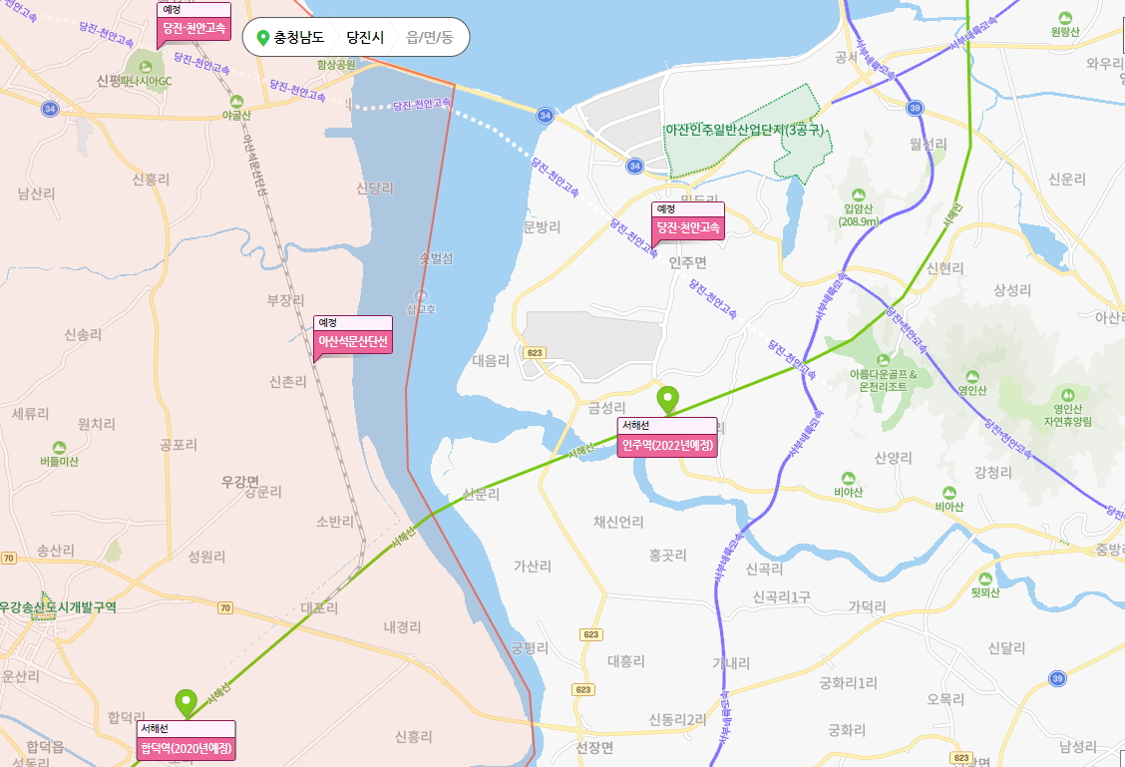The width and height of the screenshot is (1125, 767).
Task: Open the 인주역(2022년예정) label
Action: [667, 445]
